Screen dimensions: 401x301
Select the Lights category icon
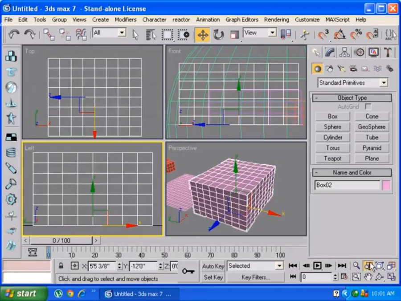click(341, 69)
